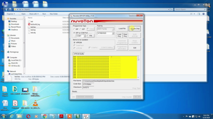Sort Explorer files by Name column
Viewport: 213px width, 119px height.
tap(30, 18)
